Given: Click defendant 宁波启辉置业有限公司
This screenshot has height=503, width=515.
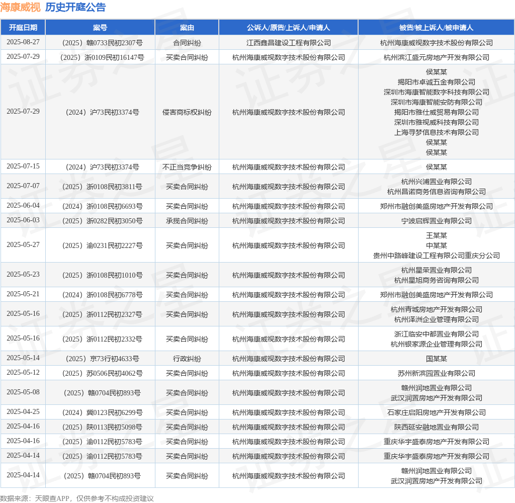Looking at the screenshot, I should [x=436, y=221].
